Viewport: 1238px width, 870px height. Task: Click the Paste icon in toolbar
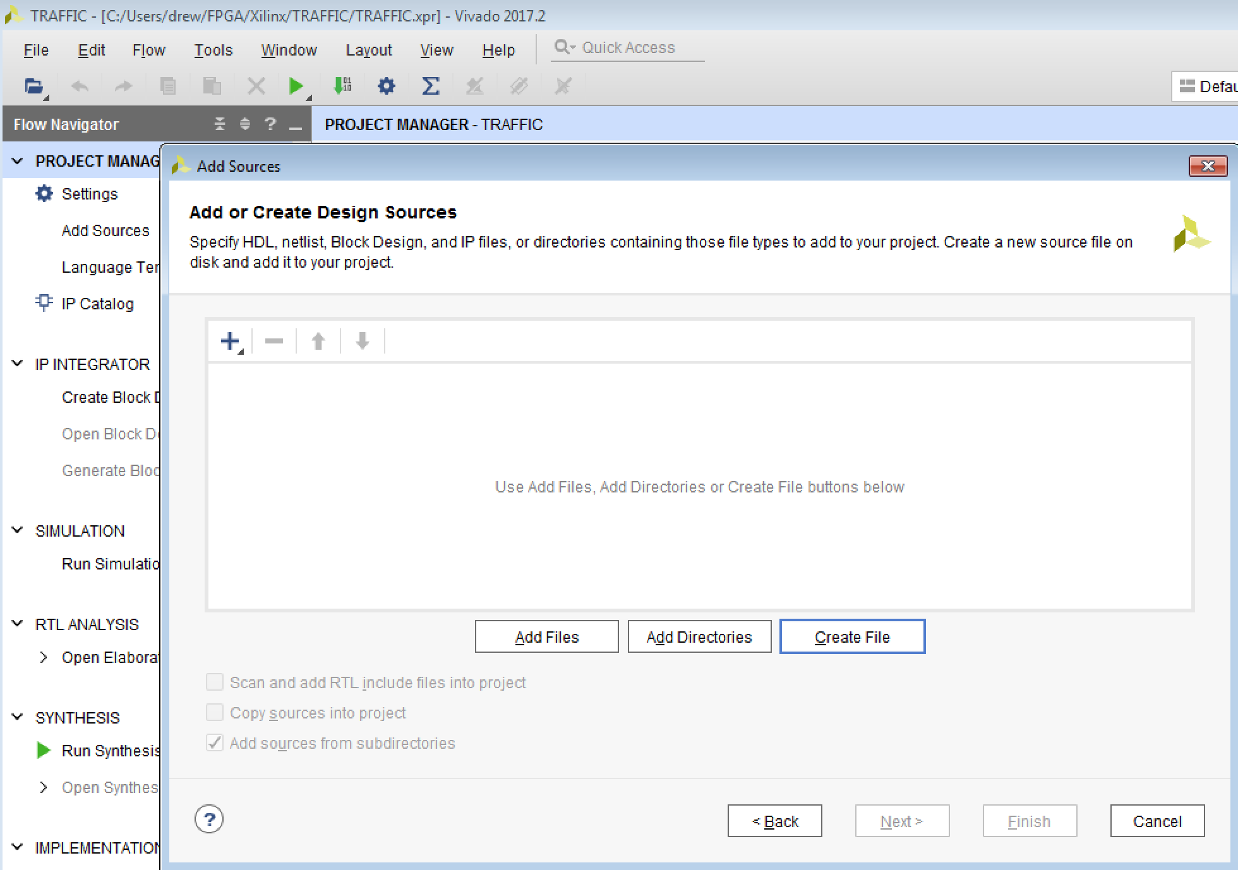pos(212,86)
